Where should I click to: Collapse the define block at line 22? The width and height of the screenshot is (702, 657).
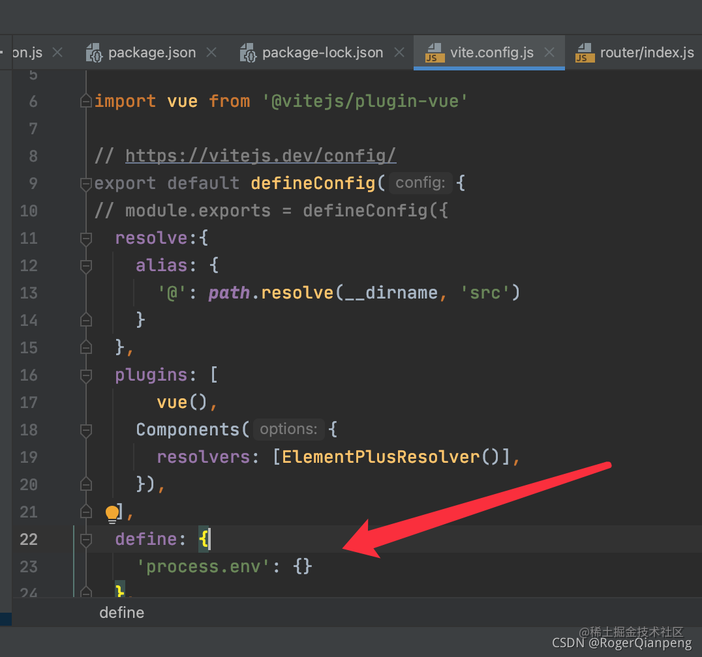pyautogui.click(x=85, y=540)
